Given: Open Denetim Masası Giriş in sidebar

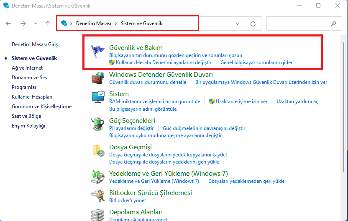Looking at the screenshot, I should coord(35,44).
